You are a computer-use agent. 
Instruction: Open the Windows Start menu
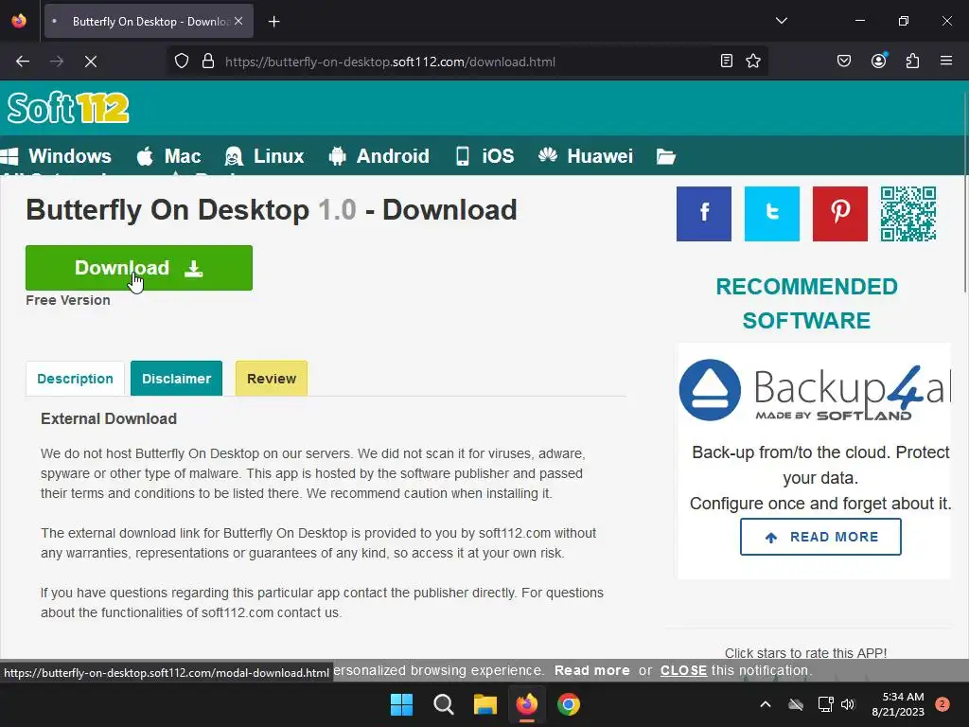tap(401, 704)
